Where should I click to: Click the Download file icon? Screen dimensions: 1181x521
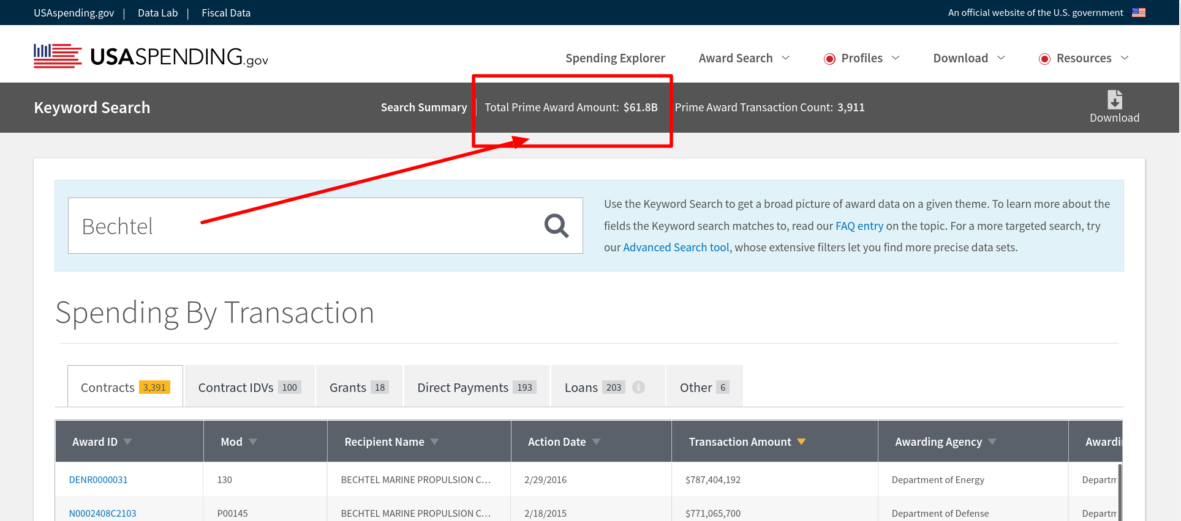1114,99
